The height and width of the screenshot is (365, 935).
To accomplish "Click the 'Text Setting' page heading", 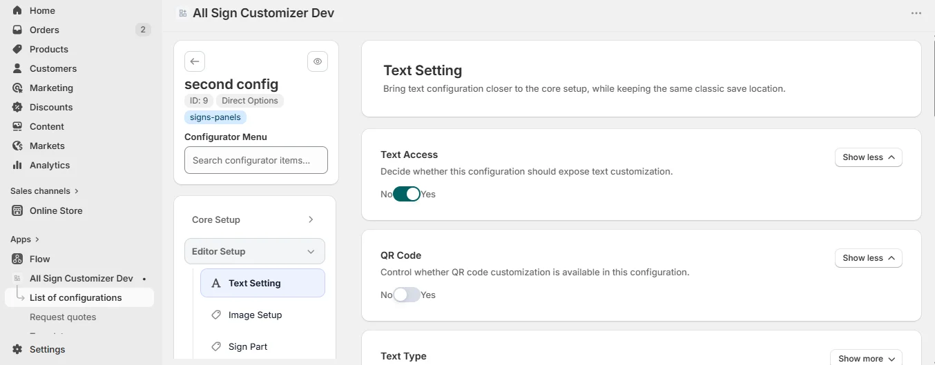I will coord(423,70).
